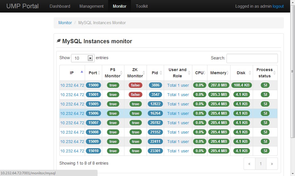Click the 108.4 KB disk badge

click(x=242, y=85)
